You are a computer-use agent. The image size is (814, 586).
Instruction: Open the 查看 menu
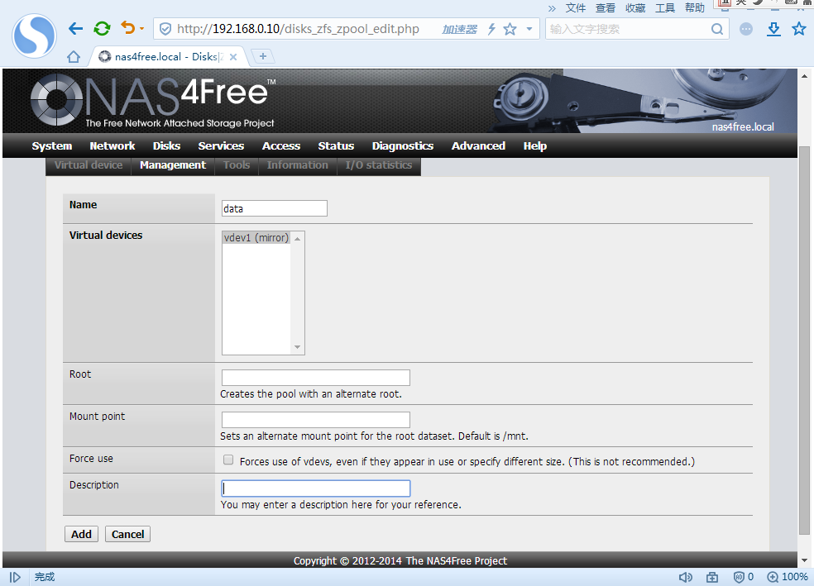[606, 7]
